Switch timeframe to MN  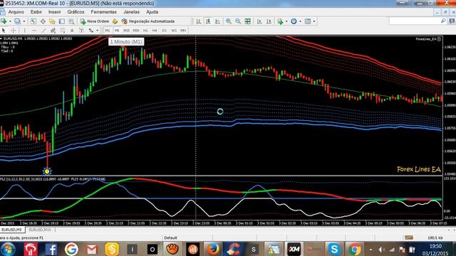tap(183, 31)
